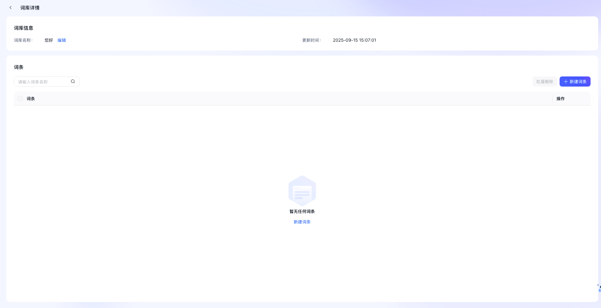Viewport: 601px width, 308px height.
Task: Click the 更新时间 label
Action: pyautogui.click(x=311, y=40)
